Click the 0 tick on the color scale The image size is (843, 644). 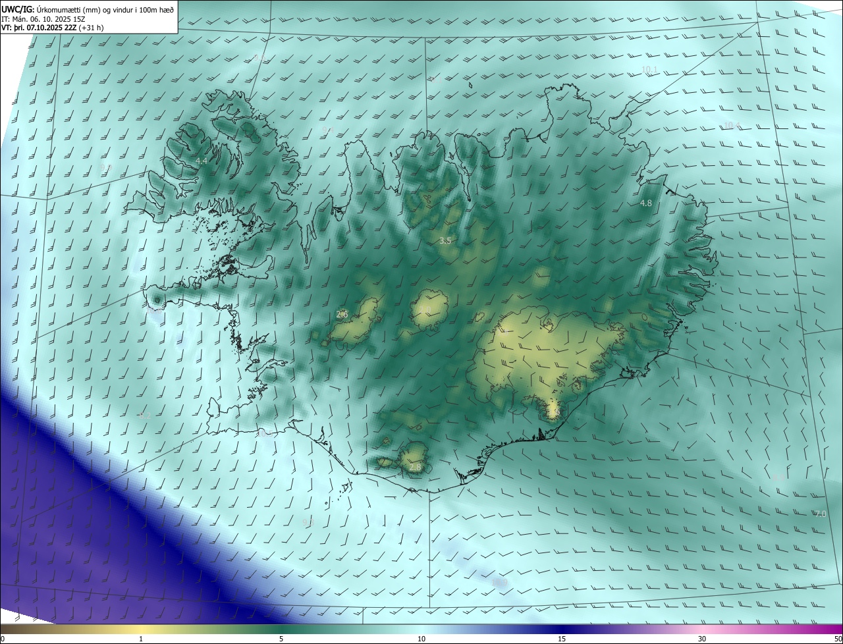[x=3, y=639]
